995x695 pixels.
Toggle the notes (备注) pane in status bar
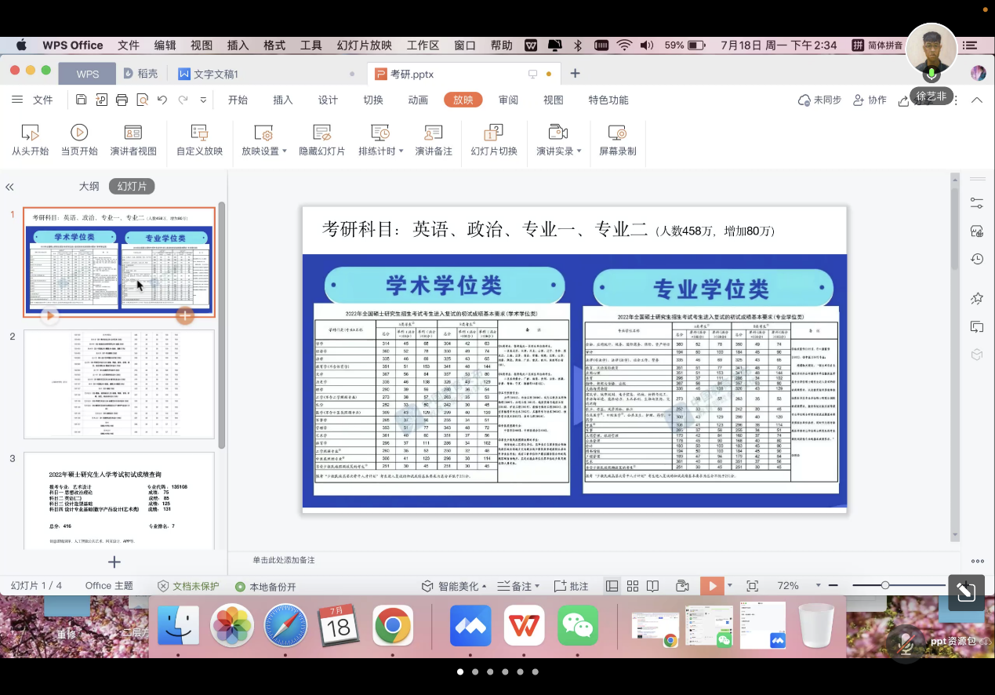(517, 586)
